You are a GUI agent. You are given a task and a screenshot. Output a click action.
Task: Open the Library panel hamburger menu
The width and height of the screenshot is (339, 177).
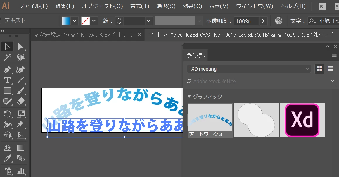point(334,55)
